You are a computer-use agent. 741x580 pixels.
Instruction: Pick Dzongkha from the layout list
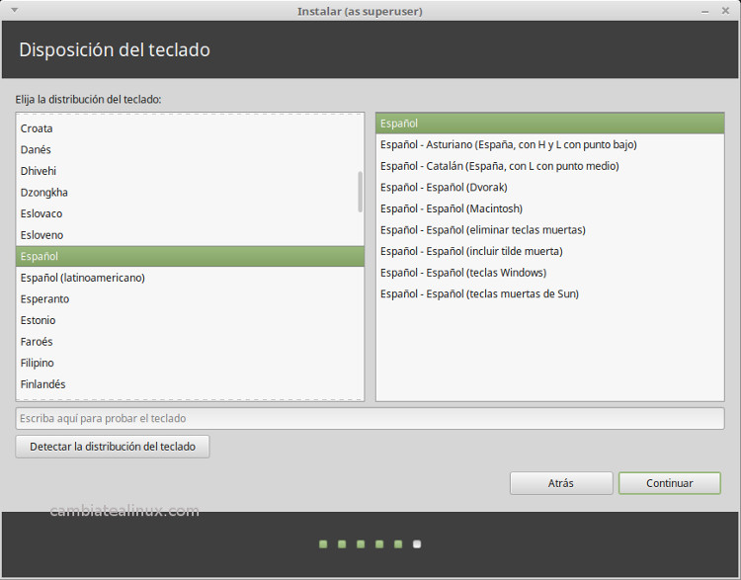point(190,193)
